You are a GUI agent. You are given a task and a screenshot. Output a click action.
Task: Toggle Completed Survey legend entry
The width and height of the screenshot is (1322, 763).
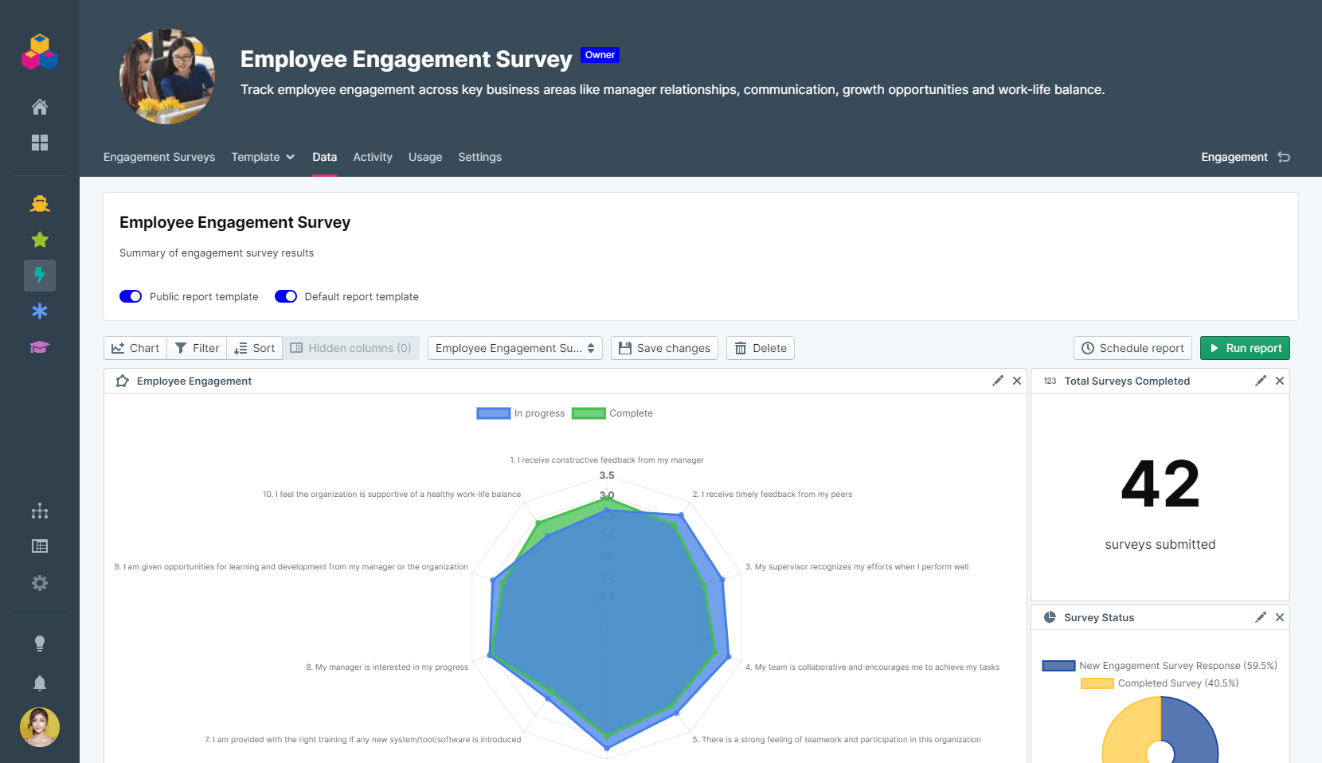click(x=1160, y=683)
